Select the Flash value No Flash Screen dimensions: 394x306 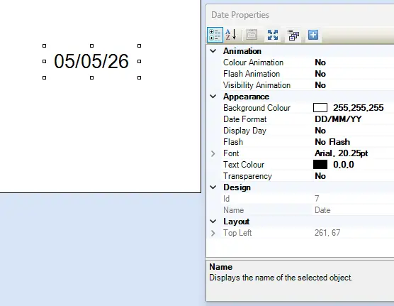[x=332, y=142]
